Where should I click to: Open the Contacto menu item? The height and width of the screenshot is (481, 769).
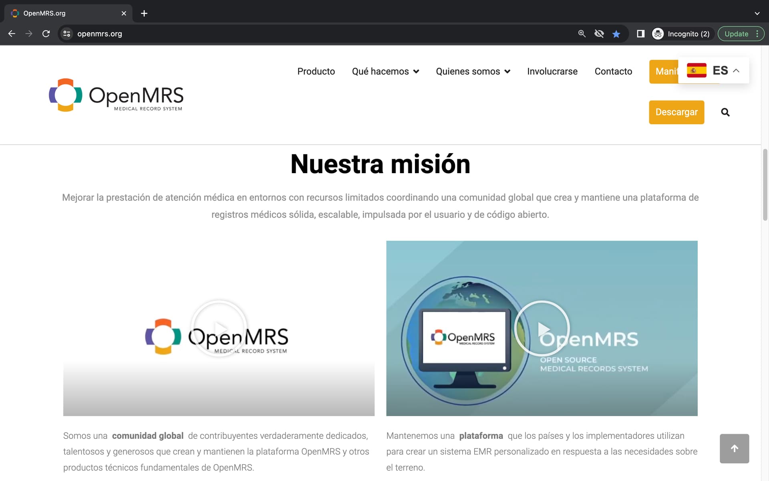(x=613, y=71)
